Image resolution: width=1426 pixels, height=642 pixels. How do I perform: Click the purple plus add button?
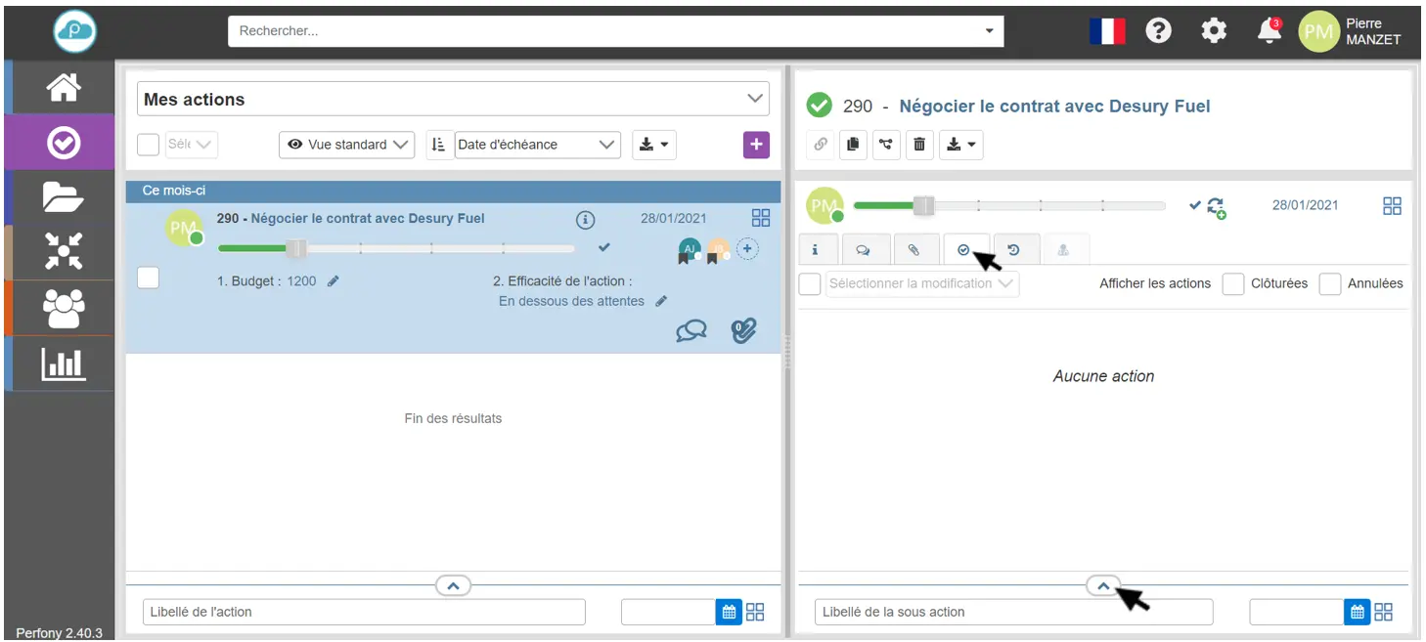pyautogui.click(x=756, y=145)
